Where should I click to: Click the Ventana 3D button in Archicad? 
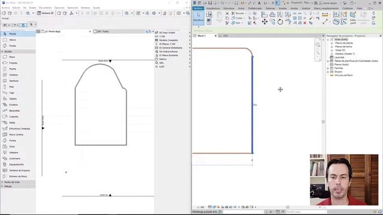click(45, 13)
